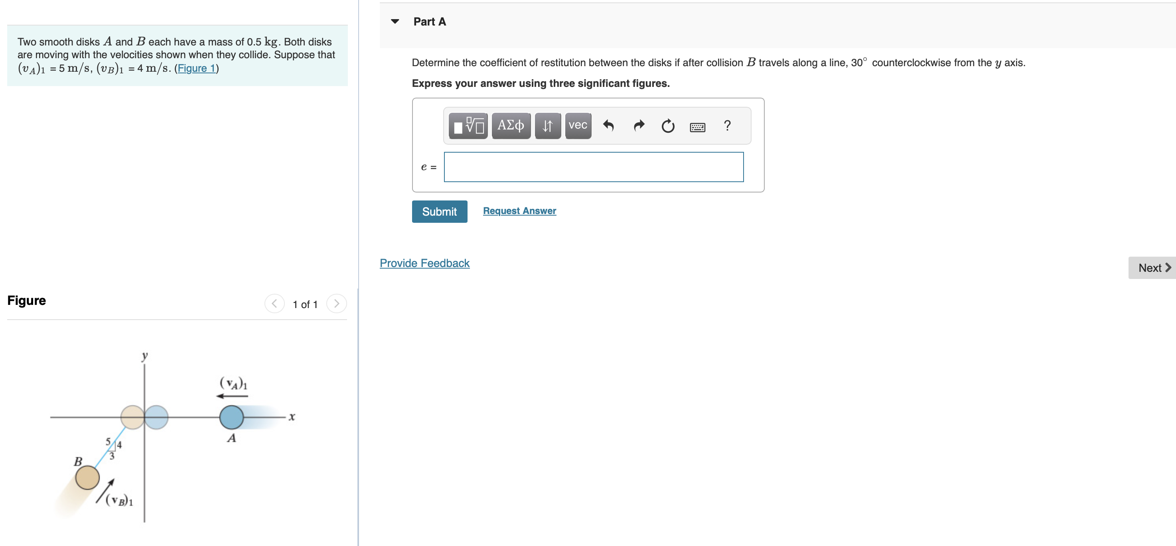Click Submit button to check answer
1176x546 pixels.
point(438,211)
